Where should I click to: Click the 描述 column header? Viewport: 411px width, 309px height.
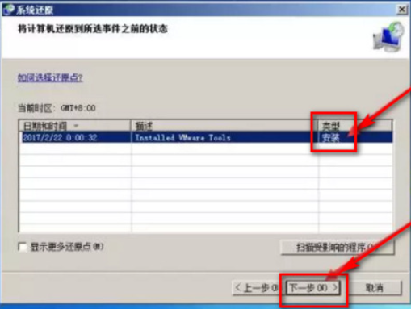224,126
